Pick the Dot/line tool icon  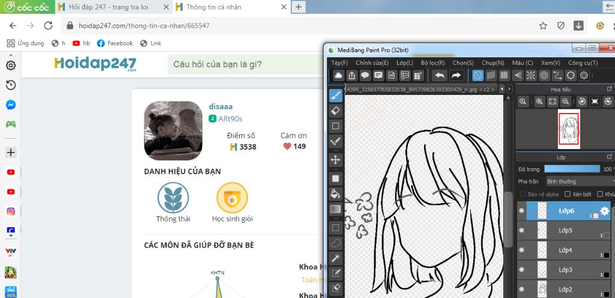coord(335,141)
